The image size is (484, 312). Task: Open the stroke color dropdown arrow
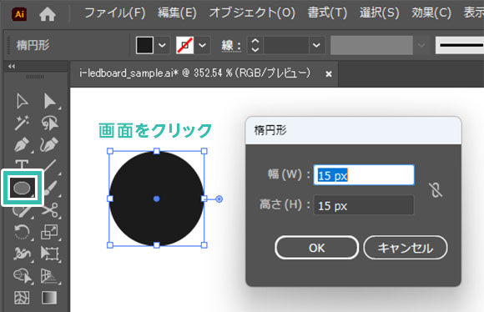pyautogui.click(x=202, y=45)
